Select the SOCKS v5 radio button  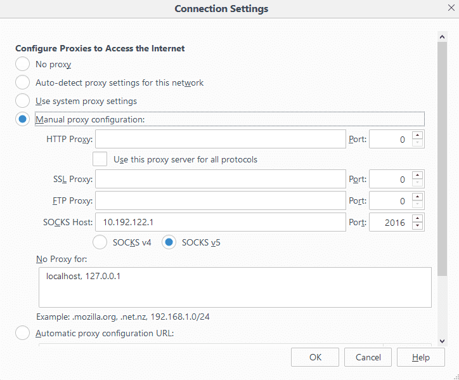pos(169,242)
